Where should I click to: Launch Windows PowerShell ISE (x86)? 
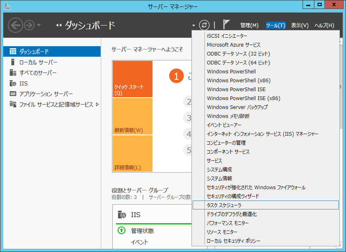(266, 98)
